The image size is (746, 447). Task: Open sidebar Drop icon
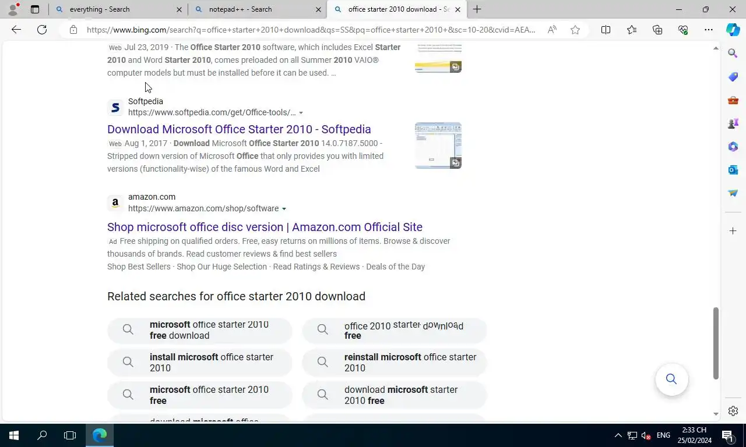(x=733, y=193)
